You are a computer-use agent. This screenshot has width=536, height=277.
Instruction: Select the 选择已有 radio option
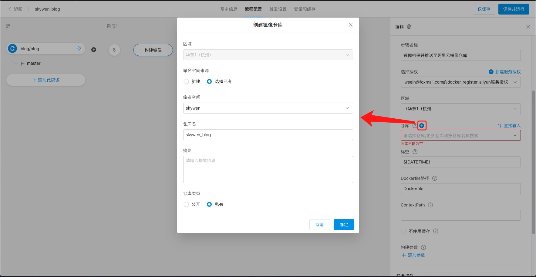(209, 81)
